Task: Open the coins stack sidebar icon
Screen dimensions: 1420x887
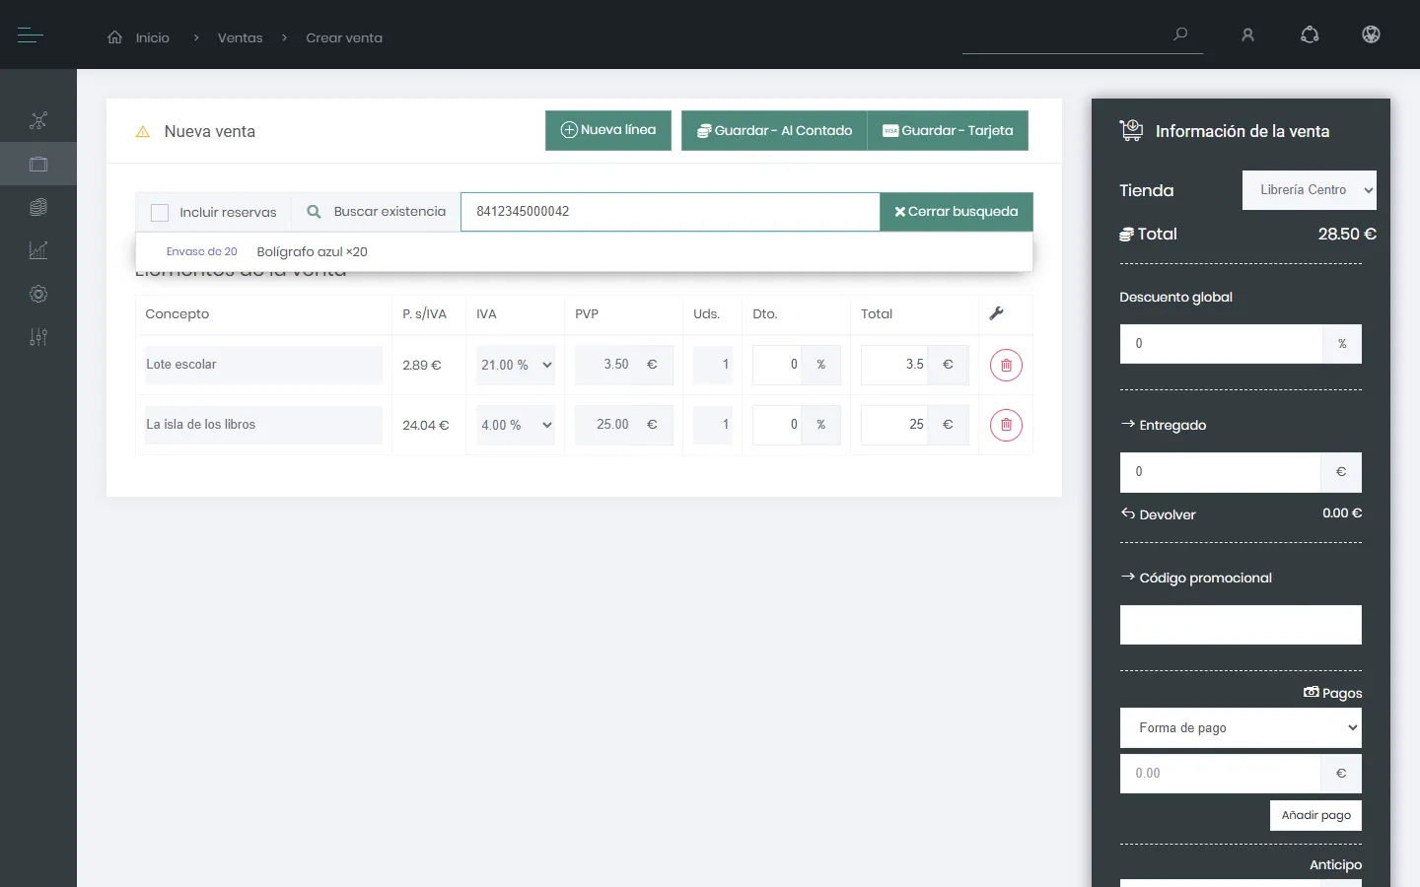Action: tap(38, 207)
